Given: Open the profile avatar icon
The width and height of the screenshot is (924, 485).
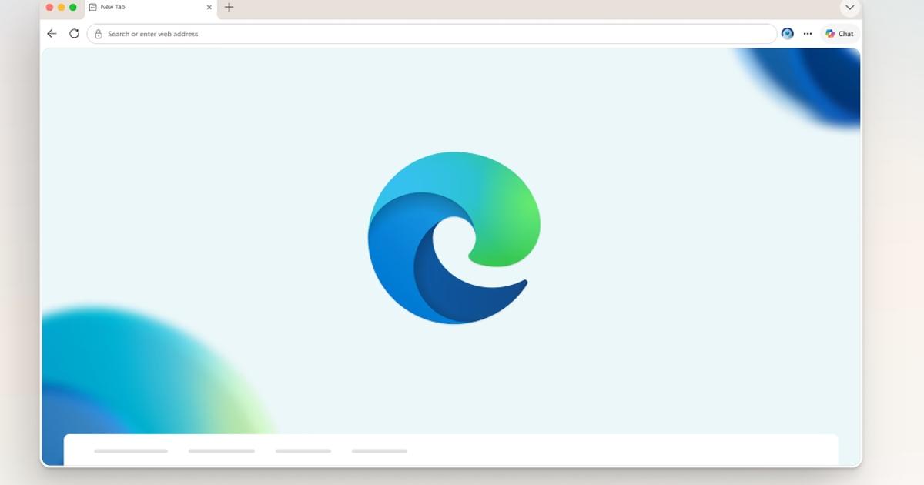Looking at the screenshot, I should pyautogui.click(x=787, y=34).
